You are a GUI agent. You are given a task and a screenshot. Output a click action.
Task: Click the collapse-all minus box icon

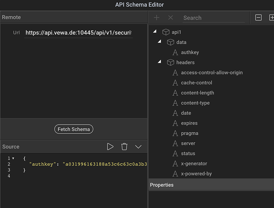pyautogui.click(x=258, y=17)
